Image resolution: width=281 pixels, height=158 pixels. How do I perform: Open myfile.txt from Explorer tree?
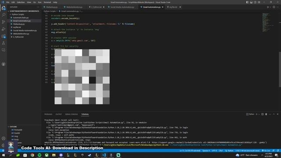17,27
